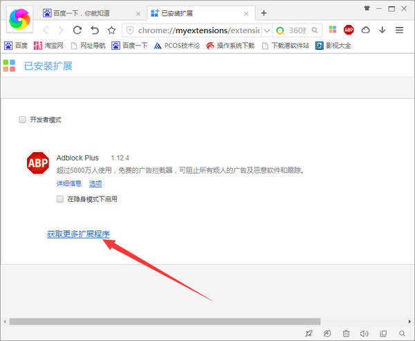Click the 360 search box

297,30
